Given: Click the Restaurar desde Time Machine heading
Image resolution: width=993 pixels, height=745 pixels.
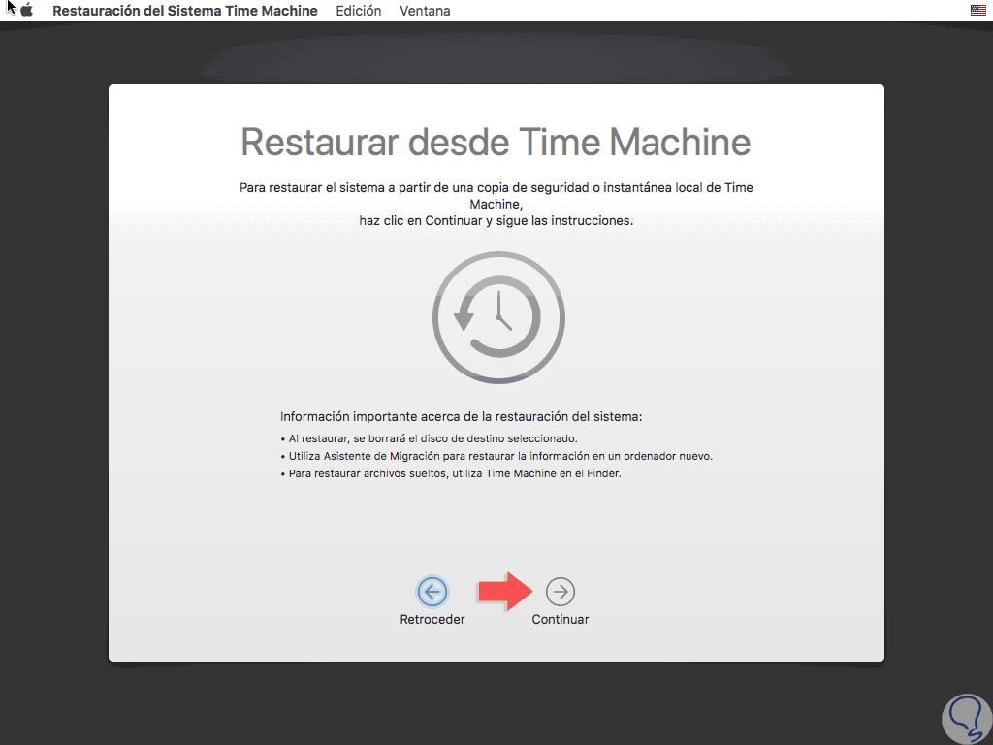Looking at the screenshot, I should coord(496,142).
